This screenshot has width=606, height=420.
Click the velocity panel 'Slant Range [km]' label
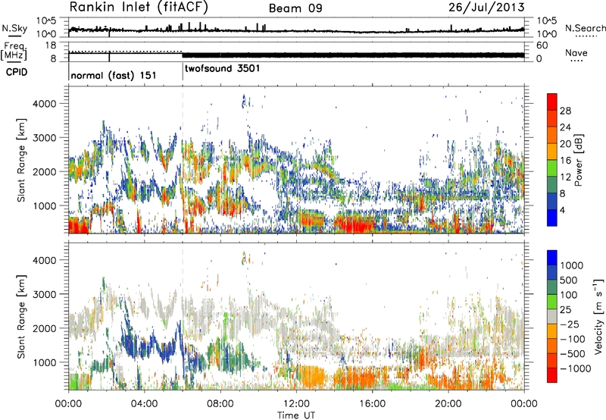click(x=21, y=317)
